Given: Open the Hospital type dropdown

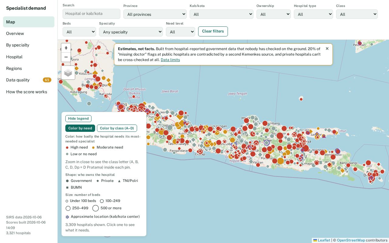Looking at the screenshot, I should click(x=313, y=14).
